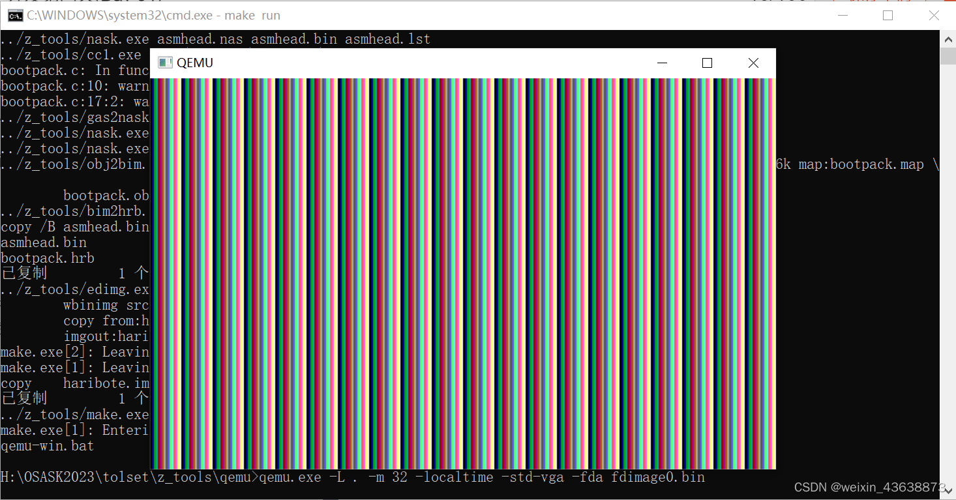Click the '../z_tools/gas2nask' line
This screenshot has height=500, width=956.
pyautogui.click(x=75, y=117)
